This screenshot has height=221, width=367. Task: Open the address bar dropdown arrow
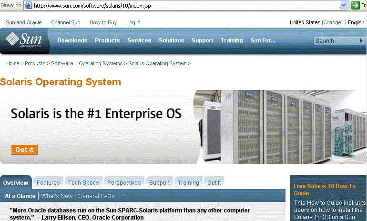(x=344, y=5)
